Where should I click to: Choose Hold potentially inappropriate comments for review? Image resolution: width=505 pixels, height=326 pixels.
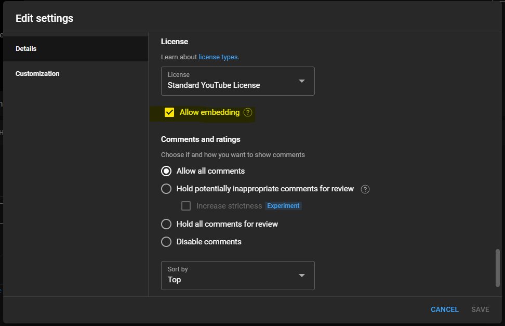click(166, 189)
